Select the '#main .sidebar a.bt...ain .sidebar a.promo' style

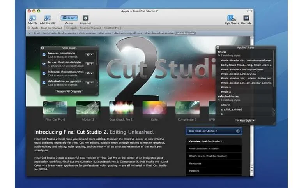coord(246,83)
